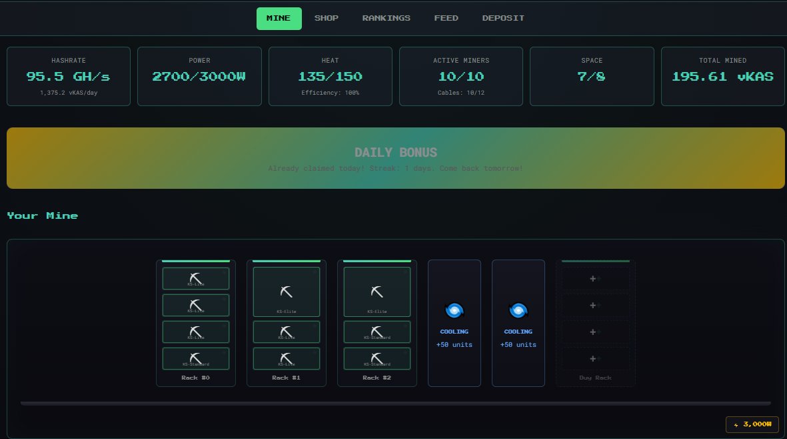The image size is (787, 439).
Task: Click the Your Mine heading
Action: pos(43,215)
